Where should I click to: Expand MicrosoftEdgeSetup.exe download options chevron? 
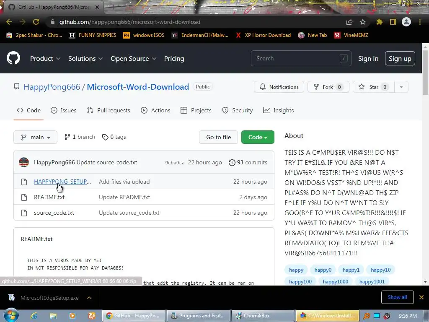[x=89, y=298]
